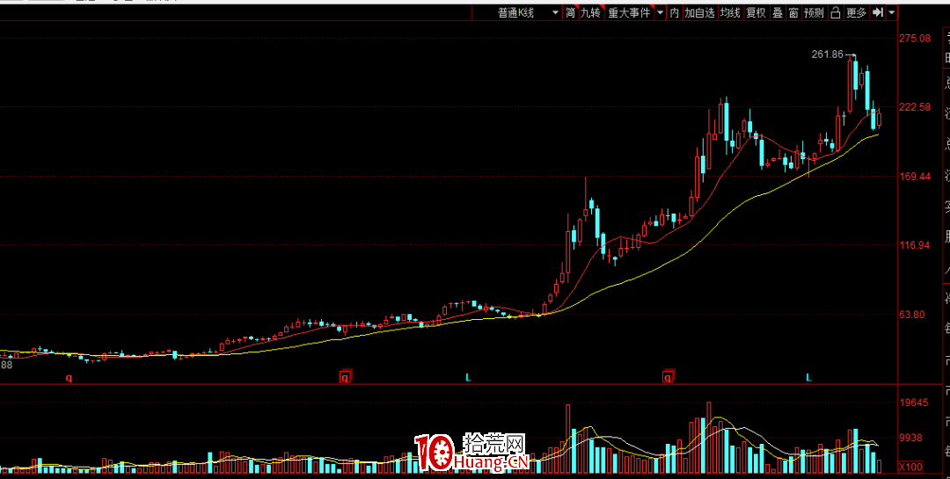The image size is (950, 479).
Task: Click the 275.08 price axis label
Action: click(915, 38)
